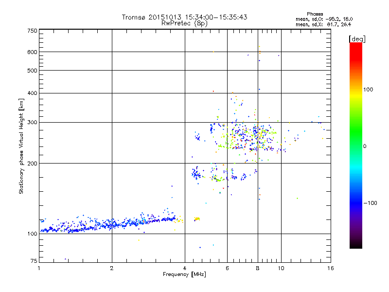
Task: Click the "Phases" header text
Action: click(x=315, y=14)
